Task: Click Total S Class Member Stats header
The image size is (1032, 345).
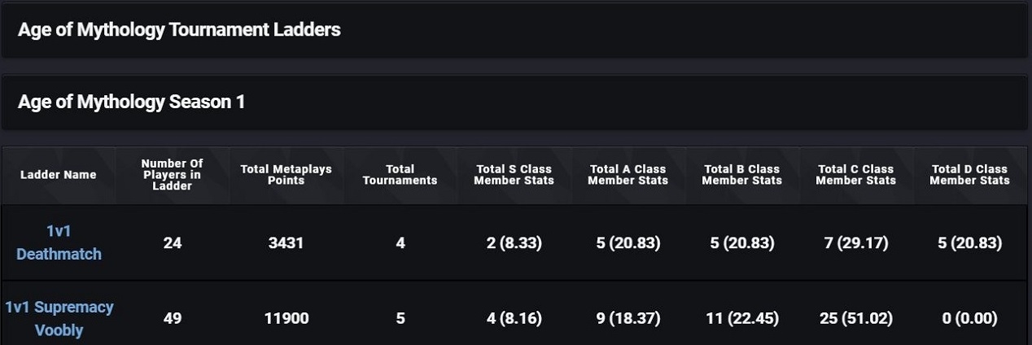Action: [x=514, y=175]
